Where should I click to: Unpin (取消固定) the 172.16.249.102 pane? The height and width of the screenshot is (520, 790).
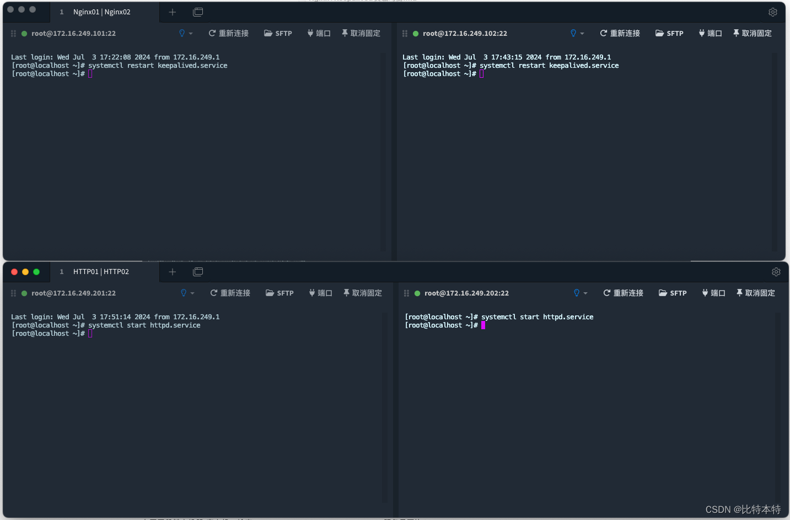[x=752, y=34]
